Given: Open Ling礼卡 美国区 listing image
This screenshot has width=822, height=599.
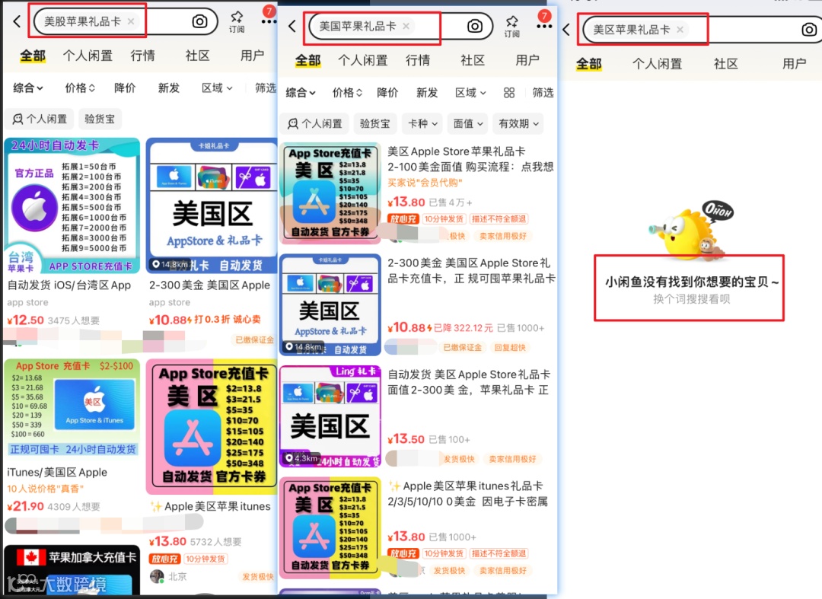Looking at the screenshot, I should pos(330,416).
